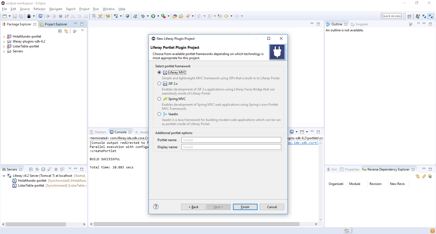Click the Open Type folder icon in the toolbar

(x=175, y=16)
